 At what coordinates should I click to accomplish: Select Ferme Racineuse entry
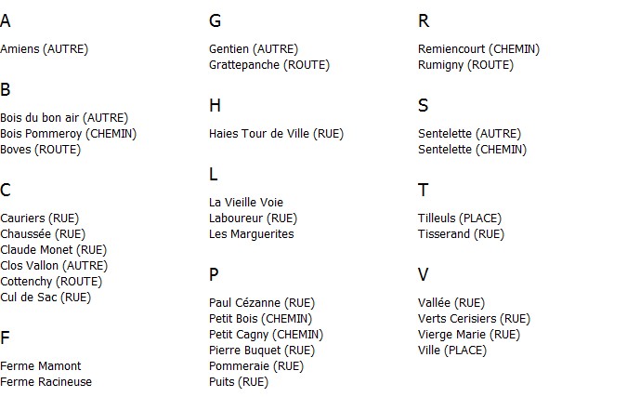click(46, 382)
